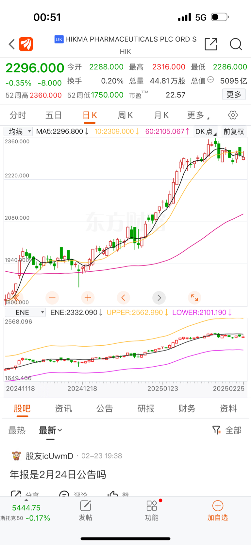Tap the 发帖 compose post icon
251x545 pixels.
coord(86,506)
